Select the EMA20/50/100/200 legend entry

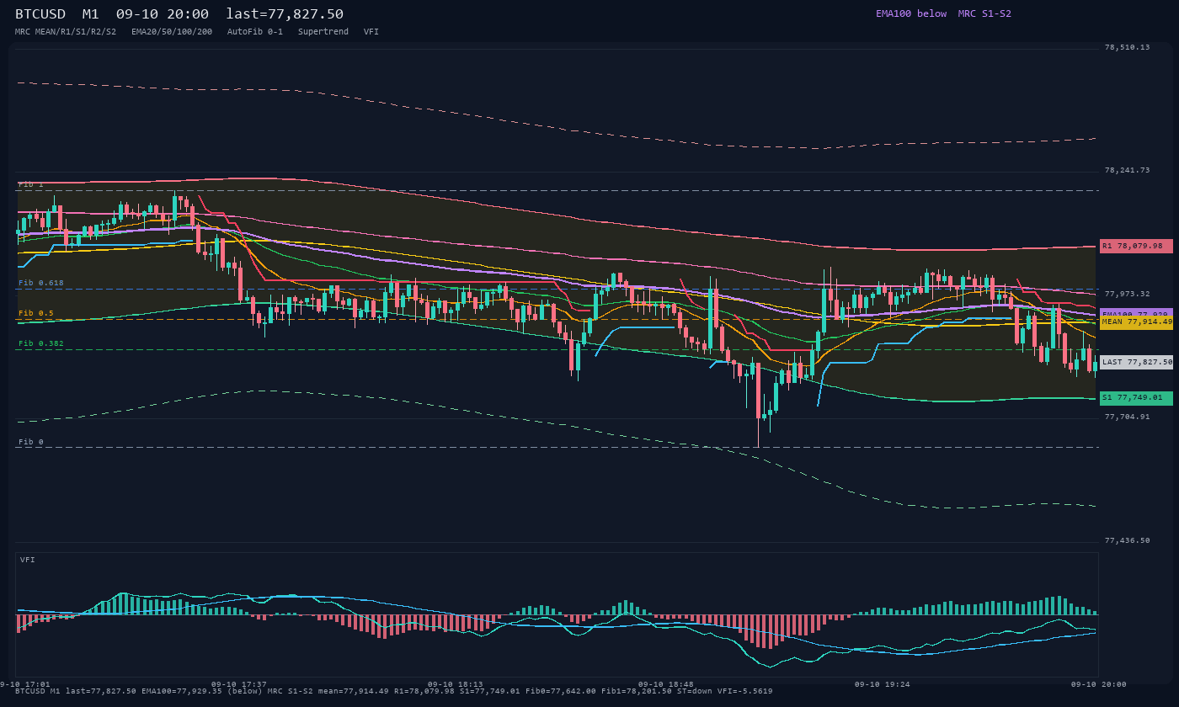172,31
